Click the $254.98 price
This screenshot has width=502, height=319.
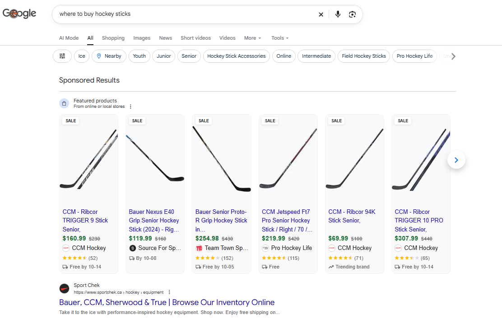coord(207,238)
